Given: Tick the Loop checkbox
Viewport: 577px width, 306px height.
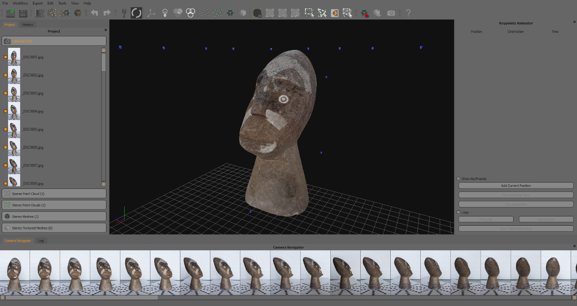Looking at the screenshot, I should (x=459, y=213).
